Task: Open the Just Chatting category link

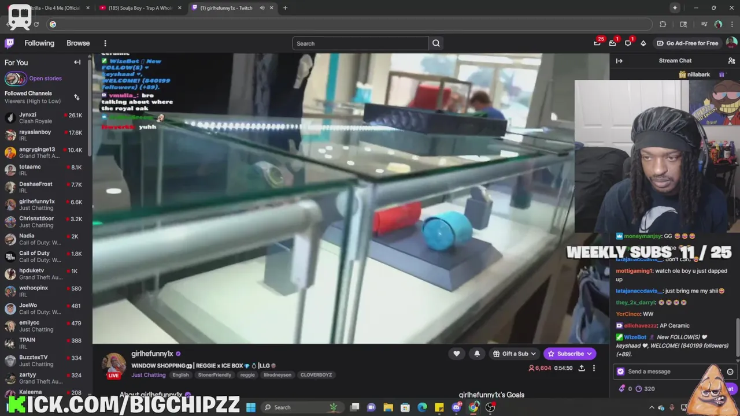Action: 148,375
